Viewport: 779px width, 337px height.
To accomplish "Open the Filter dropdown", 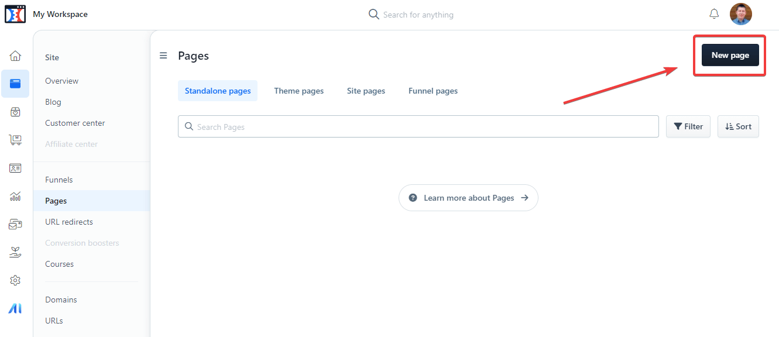I will click(x=688, y=126).
